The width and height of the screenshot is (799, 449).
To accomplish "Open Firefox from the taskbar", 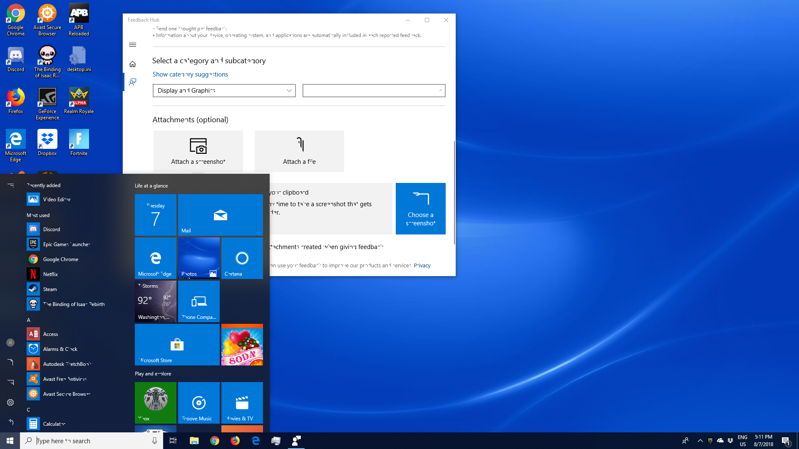I will click(235, 441).
